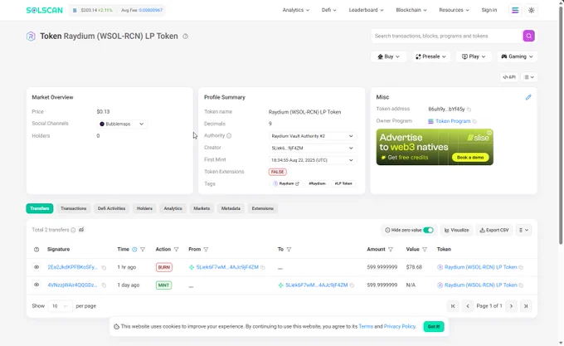Open the Bubblemaps social channels dropdown
Image resolution: width=564 pixels, height=346 pixels.
122,124
